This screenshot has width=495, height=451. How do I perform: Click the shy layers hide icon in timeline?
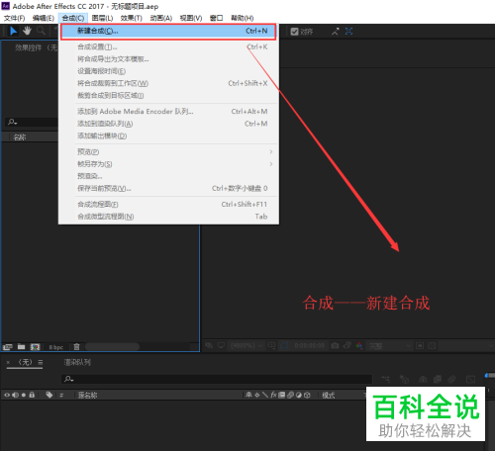(423, 379)
